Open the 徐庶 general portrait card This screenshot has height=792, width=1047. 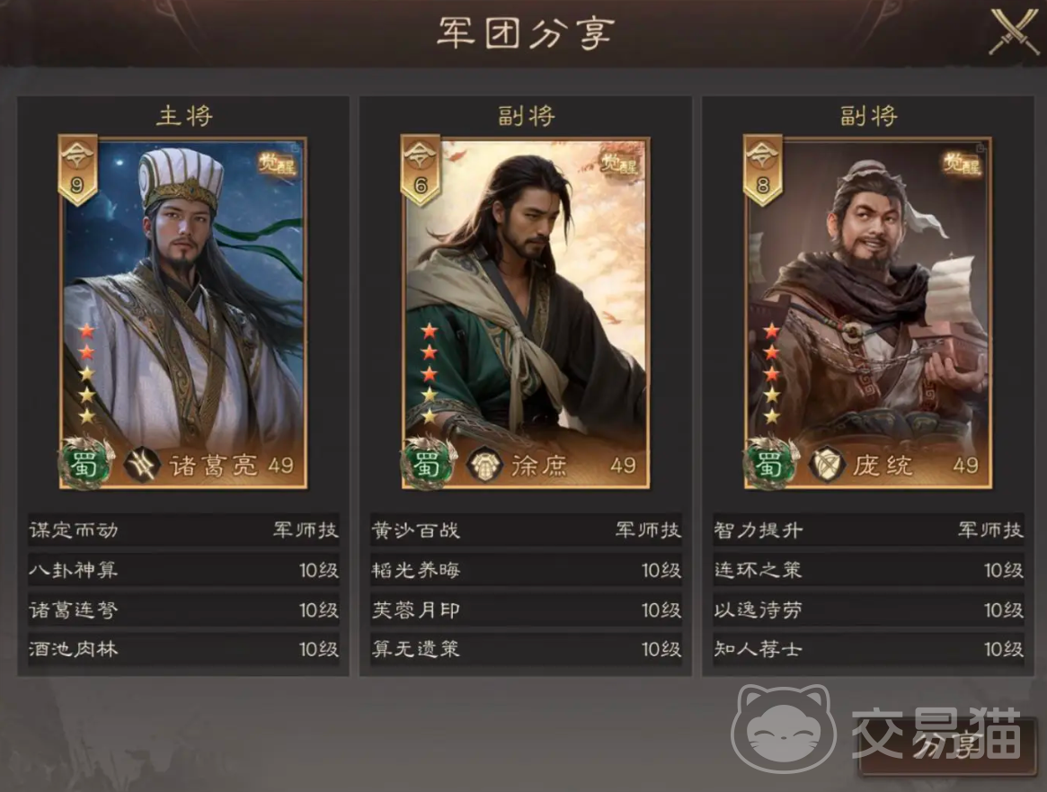click(x=526, y=313)
